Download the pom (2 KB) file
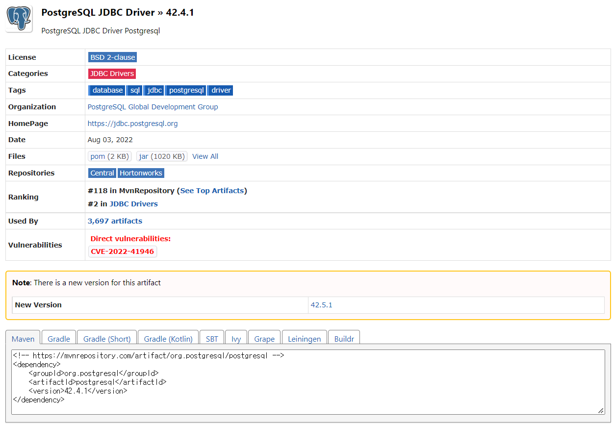This screenshot has width=613, height=424. pyautogui.click(x=110, y=156)
